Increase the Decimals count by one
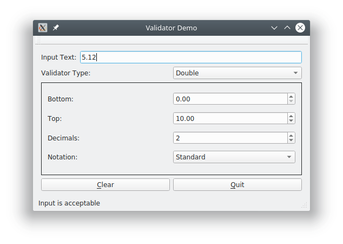Image resolution: width=343 pixels, height=244 pixels. pos(291,135)
